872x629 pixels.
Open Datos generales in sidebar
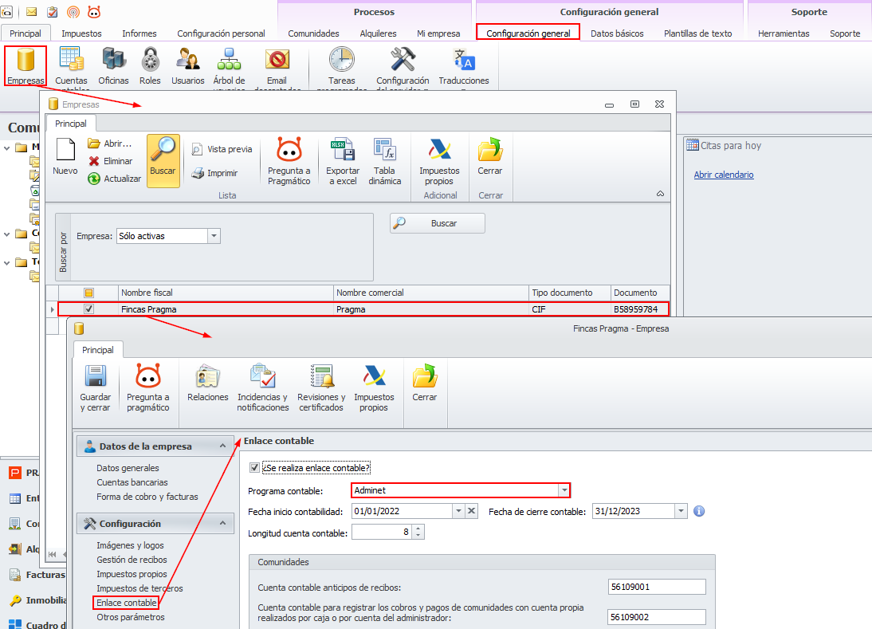click(x=128, y=468)
